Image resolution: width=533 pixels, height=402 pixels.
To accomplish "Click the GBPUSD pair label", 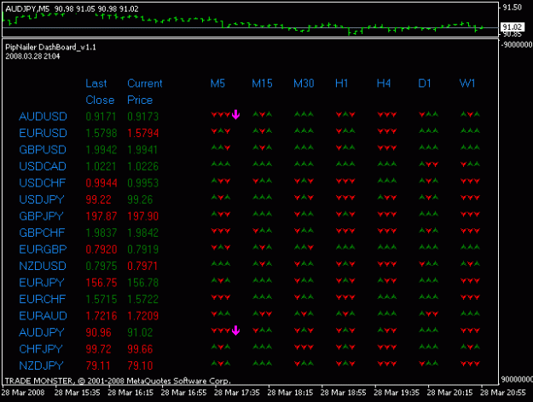I will point(43,150).
